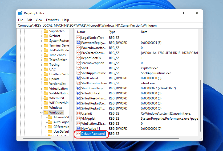Image resolution: width=223 pixels, height=151 pixels.
Task: Click the string icon beside Userinit
Action: (x=79, y=114)
